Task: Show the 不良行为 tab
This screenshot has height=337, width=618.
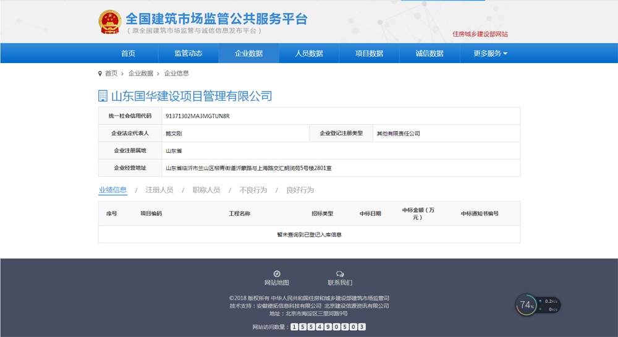Action: point(253,190)
